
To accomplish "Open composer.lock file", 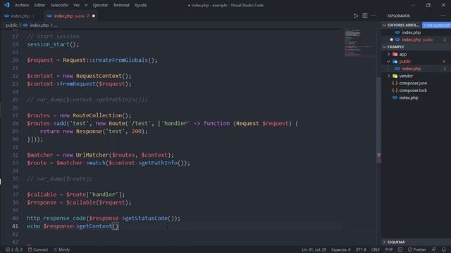I will (x=413, y=91).
